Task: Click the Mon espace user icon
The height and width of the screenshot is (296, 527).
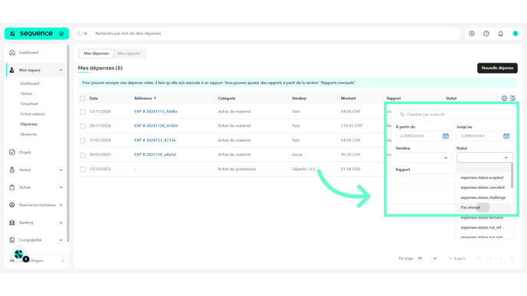Action: (12, 70)
